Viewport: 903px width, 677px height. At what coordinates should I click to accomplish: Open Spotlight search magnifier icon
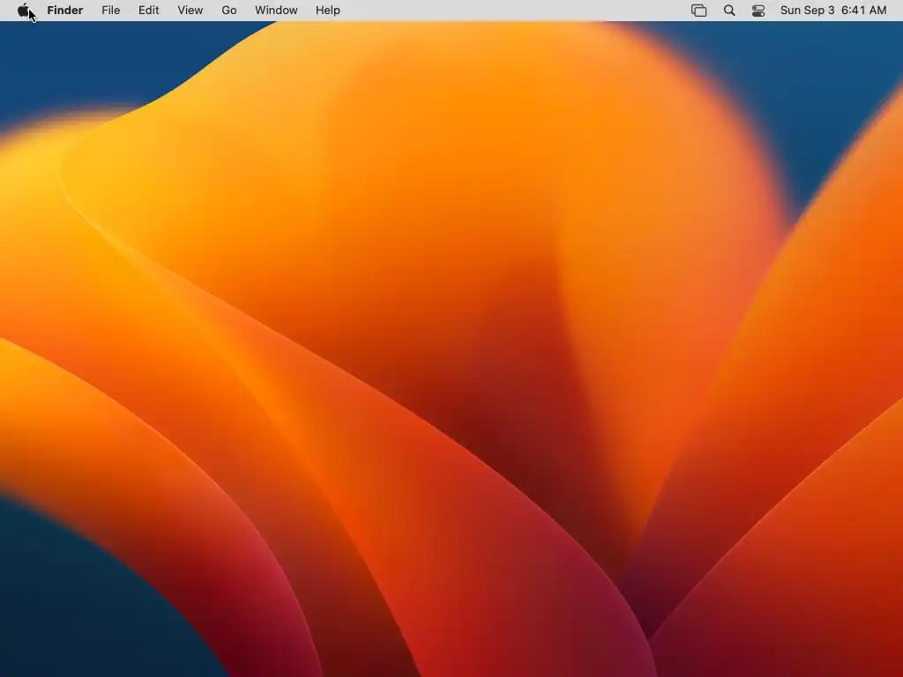coord(729,11)
